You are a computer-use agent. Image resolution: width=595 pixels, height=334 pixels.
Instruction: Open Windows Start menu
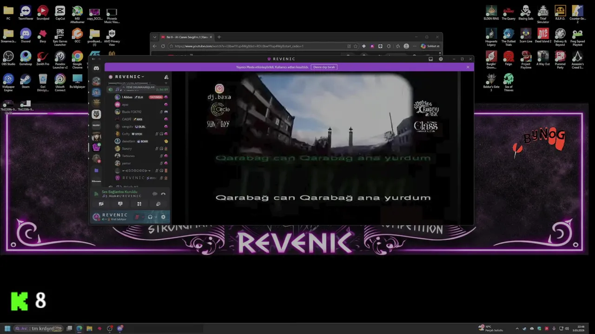[x=7, y=328]
